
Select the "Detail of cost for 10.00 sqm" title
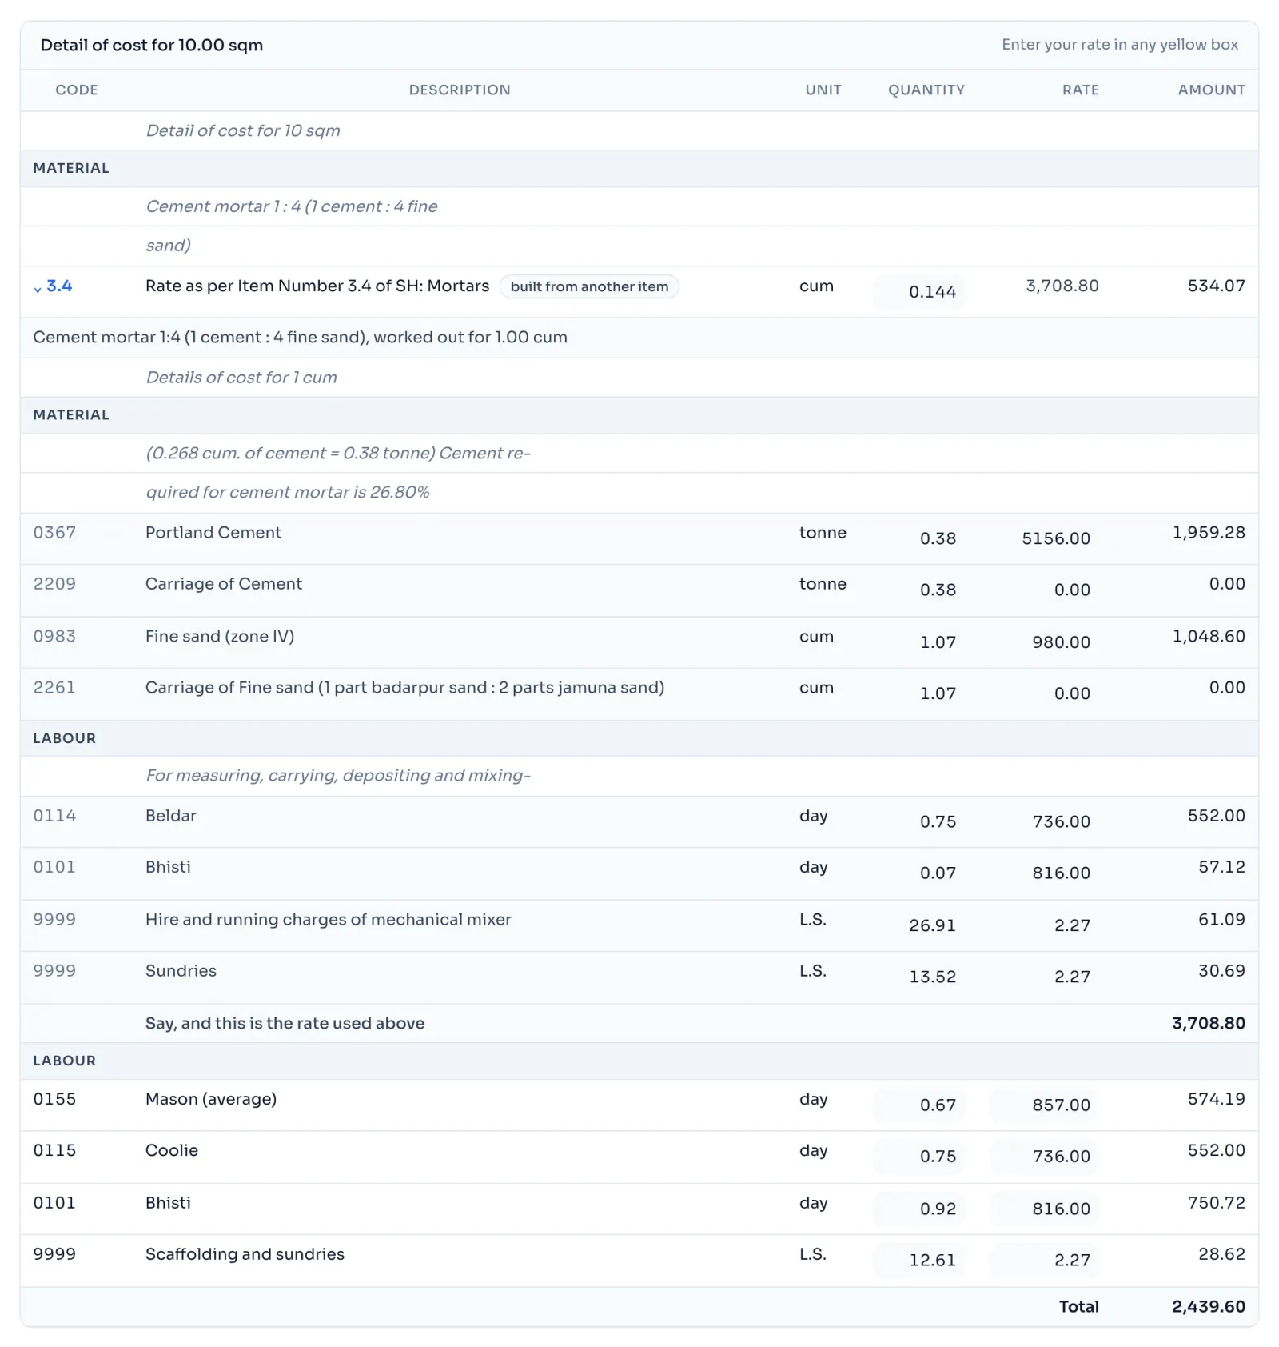click(x=152, y=45)
